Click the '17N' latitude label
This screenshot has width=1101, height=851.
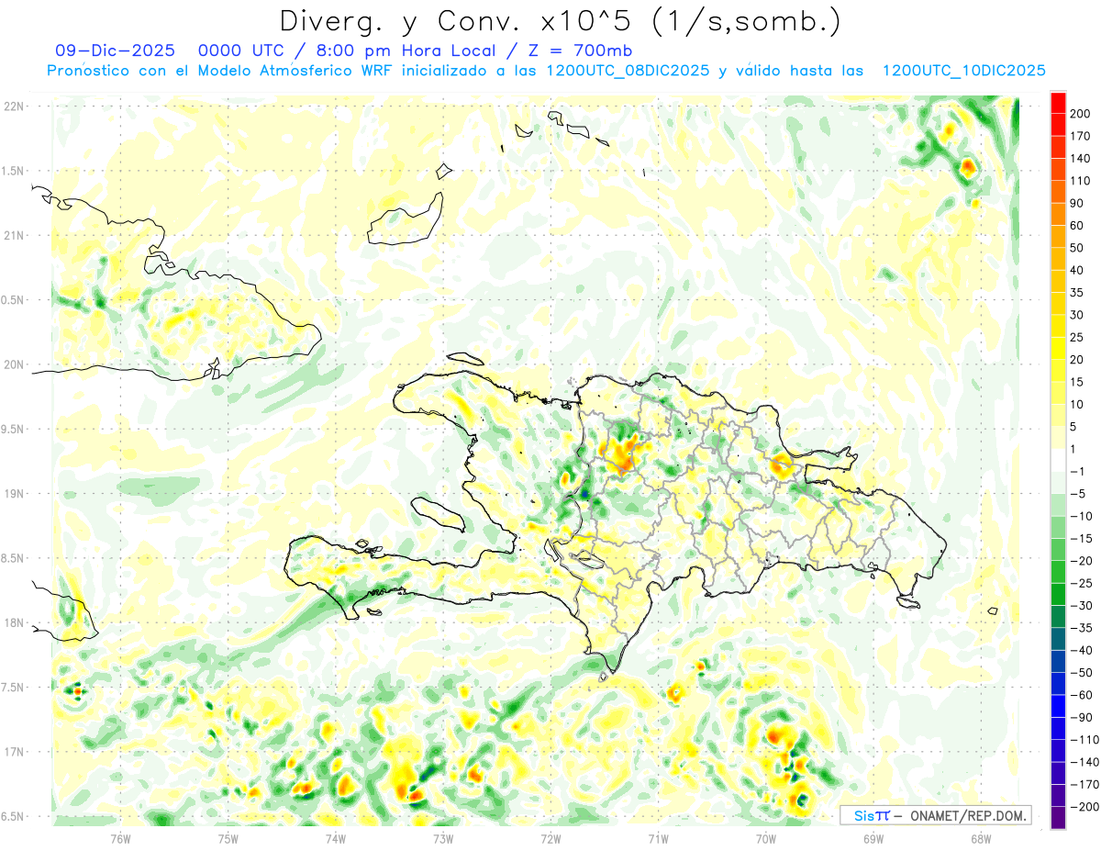point(14,752)
